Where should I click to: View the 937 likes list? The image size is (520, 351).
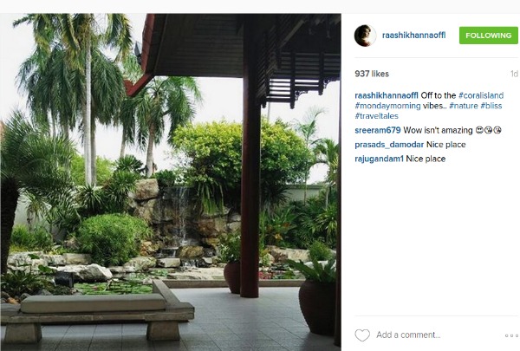(372, 74)
